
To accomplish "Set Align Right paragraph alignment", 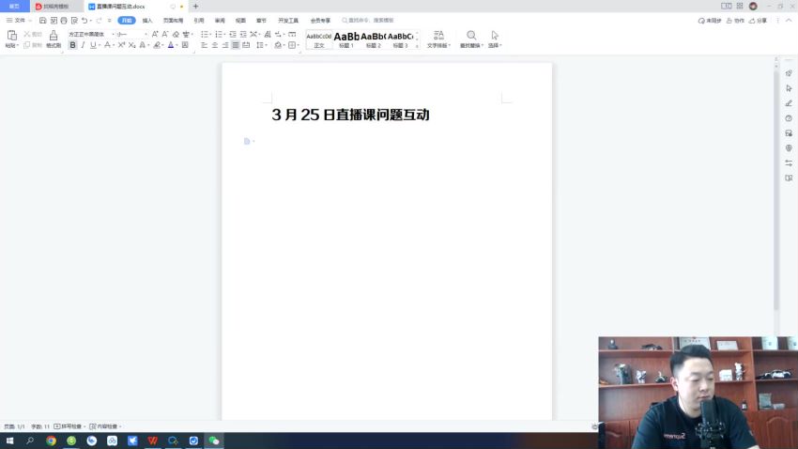I will coord(225,45).
